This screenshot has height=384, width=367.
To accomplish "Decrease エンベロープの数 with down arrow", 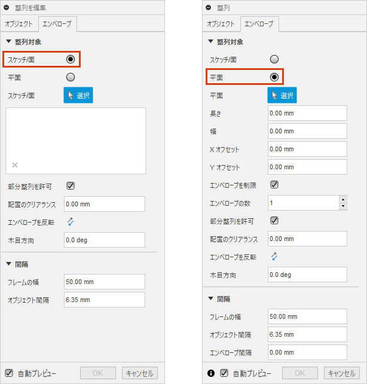I will [x=343, y=206].
